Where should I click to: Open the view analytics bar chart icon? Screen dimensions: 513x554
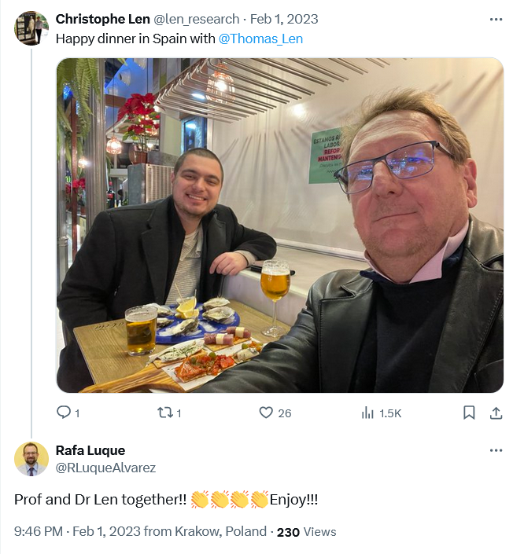(367, 413)
